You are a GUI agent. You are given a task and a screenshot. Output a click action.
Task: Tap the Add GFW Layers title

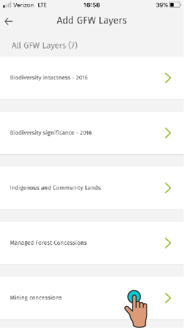[92, 21]
